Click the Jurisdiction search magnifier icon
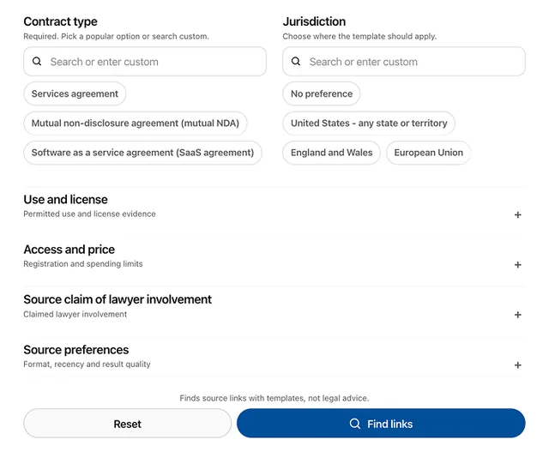Viewport: 549px width, 458px height. (x=296, y=61)
